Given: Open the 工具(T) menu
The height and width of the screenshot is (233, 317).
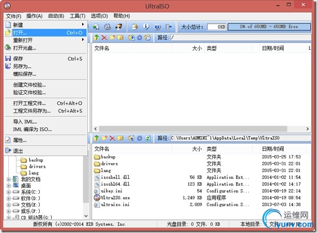Looking at the screenshot, I should click(x=77, y=16).
